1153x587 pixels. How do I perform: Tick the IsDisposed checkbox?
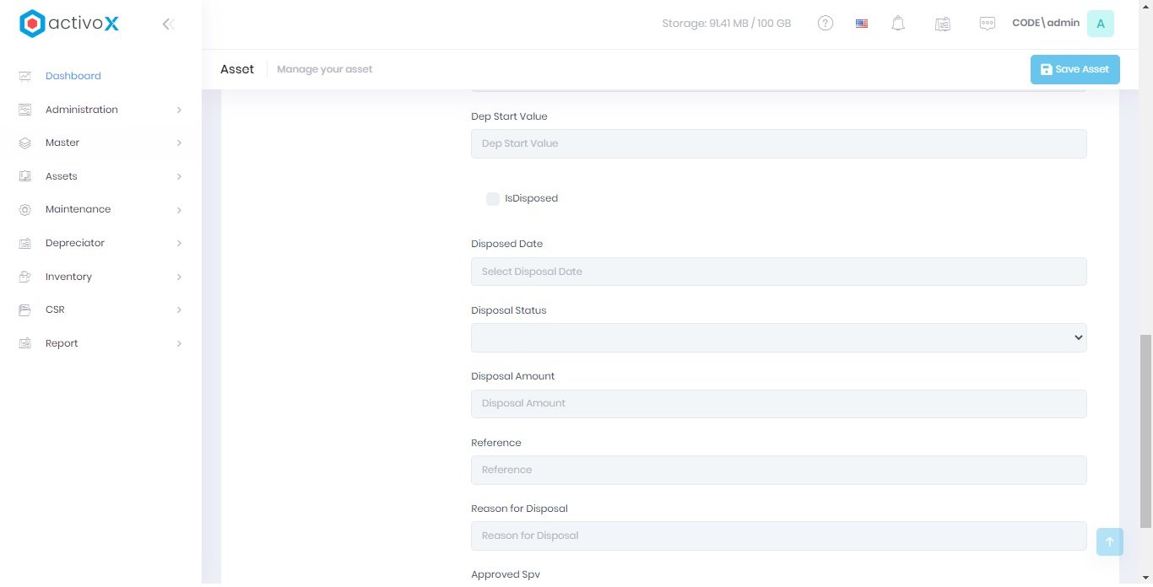pyautogui.click(x=493, y=199)
